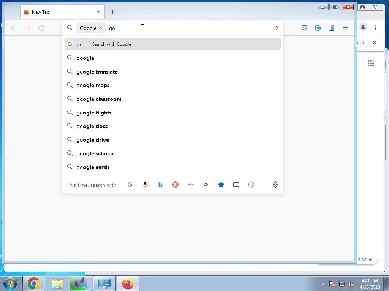389x291 pixels.
Task: Open a new tab with plus button
Action: [x=112, y=12]
